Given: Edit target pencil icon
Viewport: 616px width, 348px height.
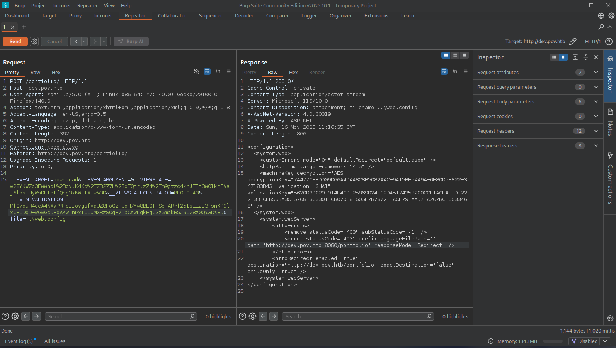Looking at the screenshot, I should [573, 41].
